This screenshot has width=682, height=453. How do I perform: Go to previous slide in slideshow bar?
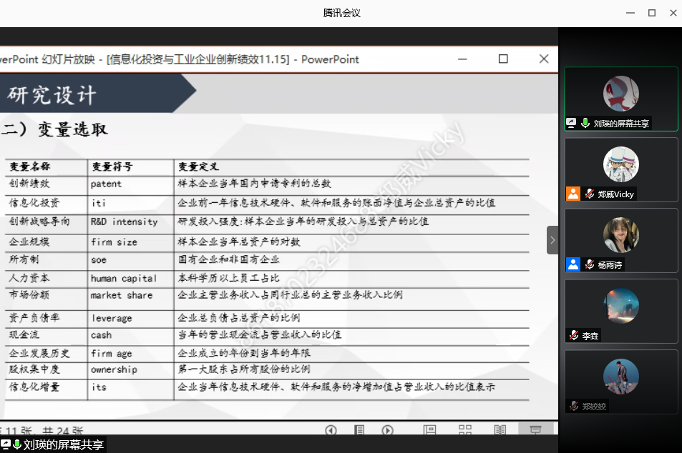click(331, 430)
